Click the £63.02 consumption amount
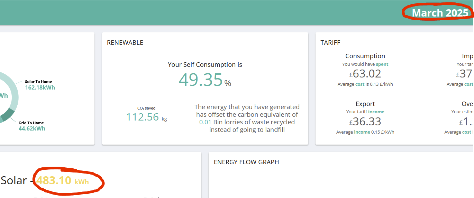The image size is (474, 198). [x=365, y=74]
